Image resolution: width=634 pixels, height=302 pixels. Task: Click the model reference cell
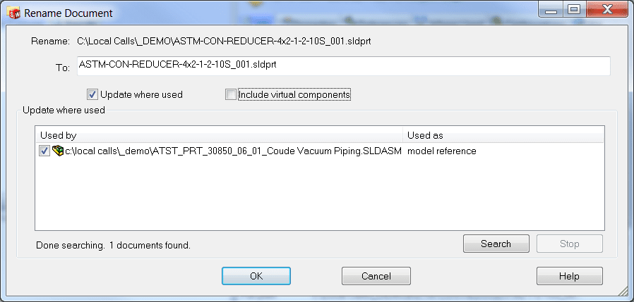[441, 151]
